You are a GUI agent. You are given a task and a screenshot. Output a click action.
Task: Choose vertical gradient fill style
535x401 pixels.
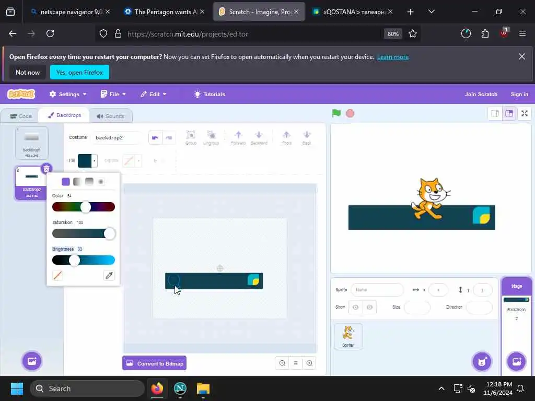pyautogui.click(x=89, y=181)
